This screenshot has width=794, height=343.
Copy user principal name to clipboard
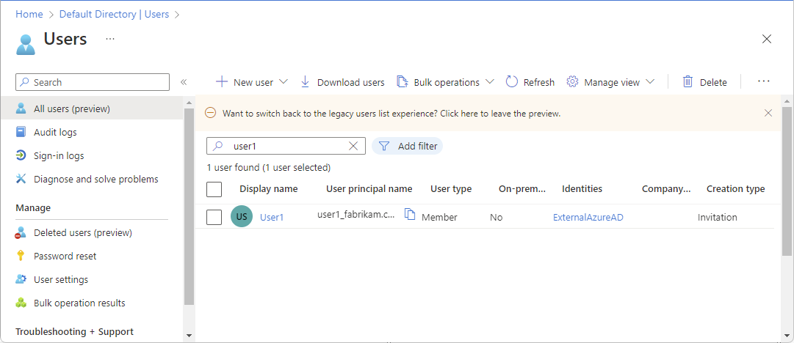pyautogui.click(x=410, y=214)
